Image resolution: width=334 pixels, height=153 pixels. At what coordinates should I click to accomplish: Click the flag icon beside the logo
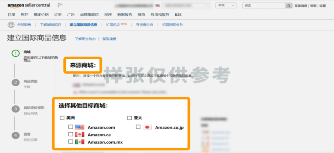pyautogui.click(x=60, y=5)
